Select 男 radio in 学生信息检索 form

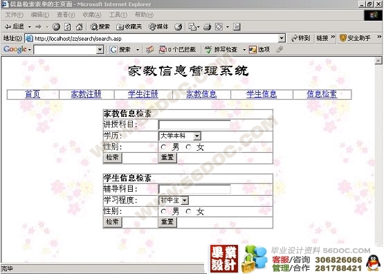point(163,211)
